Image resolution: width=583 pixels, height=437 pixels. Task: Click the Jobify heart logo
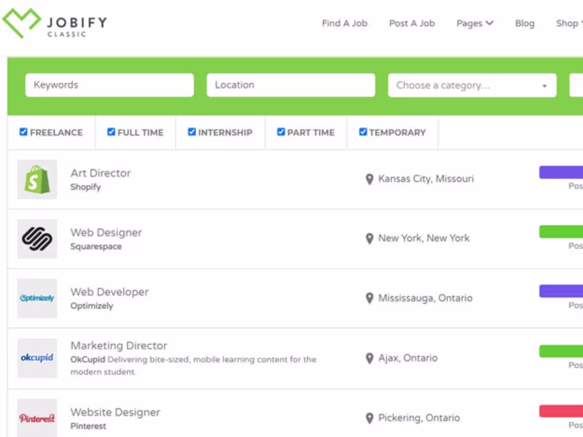tap(21, 22)
